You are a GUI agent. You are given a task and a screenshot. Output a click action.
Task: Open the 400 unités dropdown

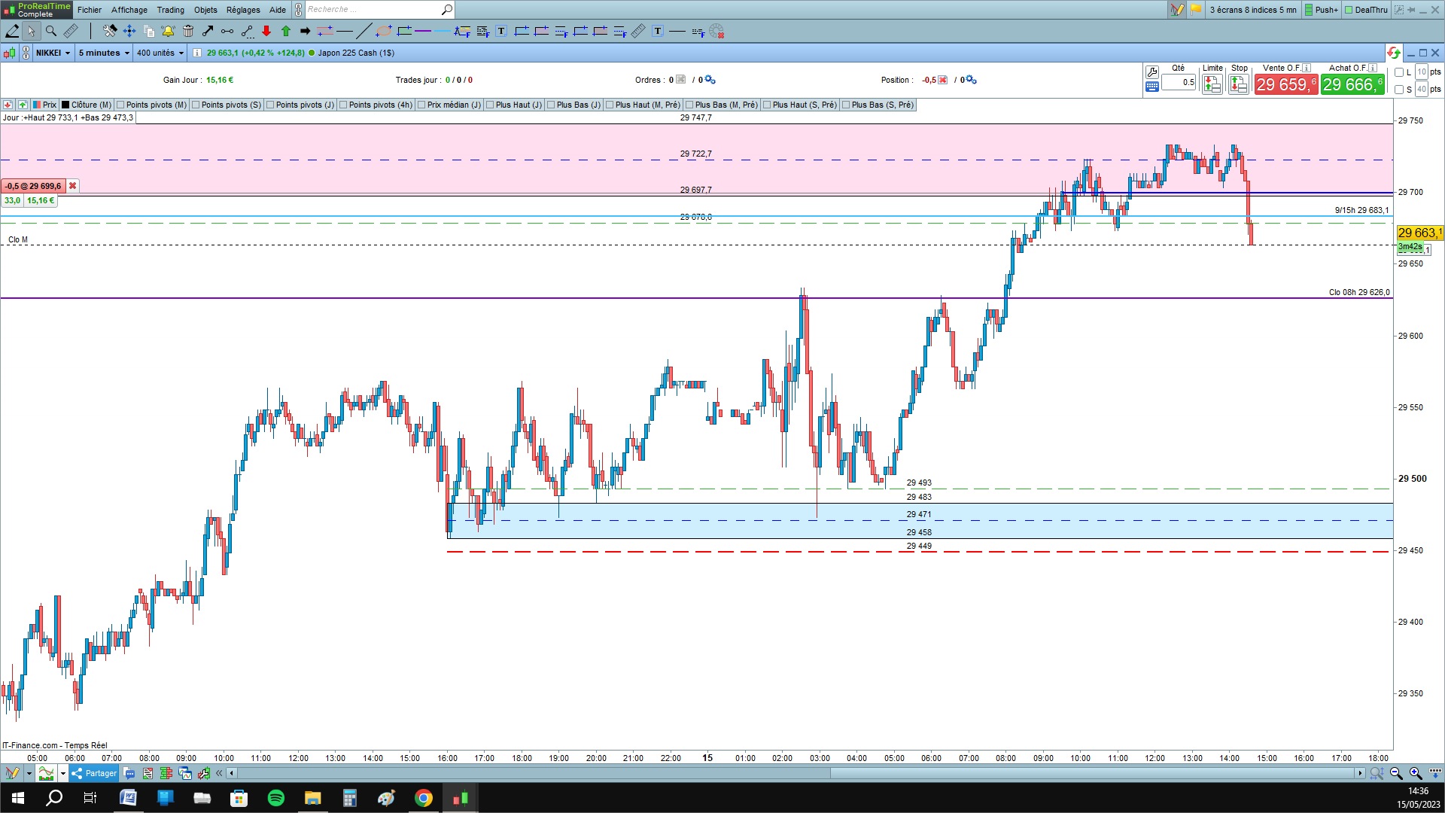(x=160, y=53)
